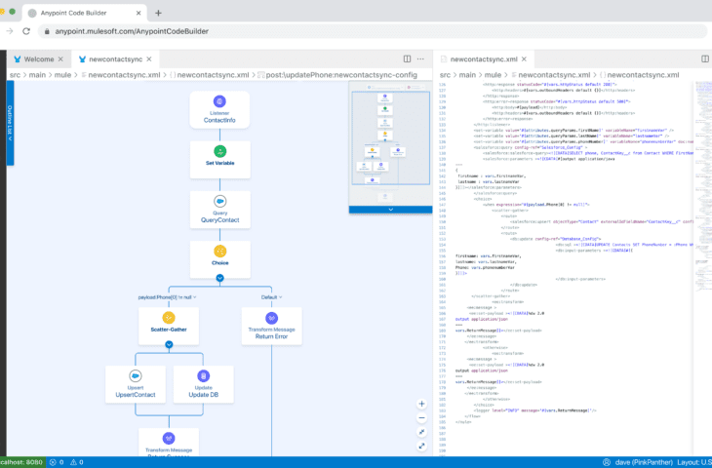Collapse the Choice router branches
The height and width of the screenshot is (468, 712).
220,277
